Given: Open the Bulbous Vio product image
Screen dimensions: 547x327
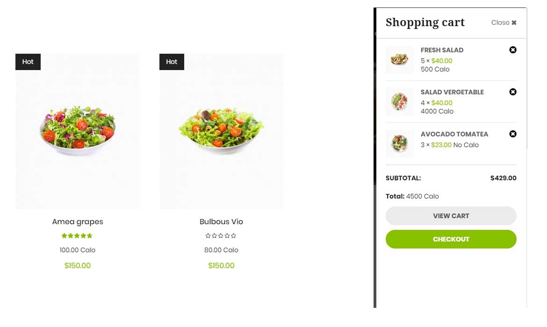Looking at the screenshot, I should (x=221, y=131).
